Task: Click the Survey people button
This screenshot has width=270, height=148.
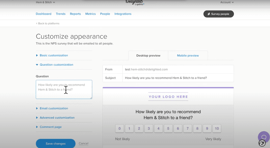Action: click(x=218, y=14)
